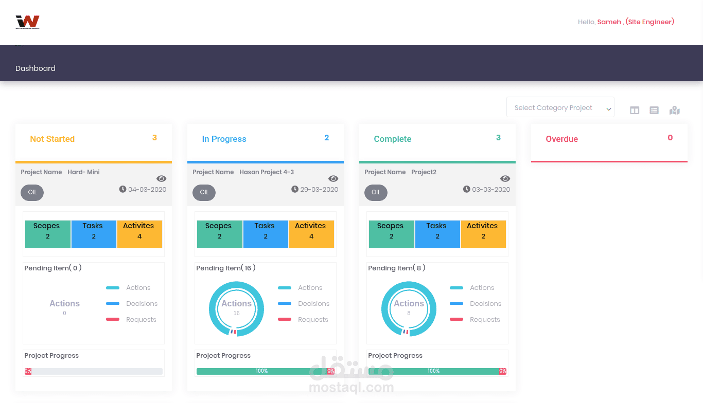Image resolution: width=703 pixels, height=403 pixels.
Task: Click the Hasan Project 4-3 project name
Action: pos(267,172)
